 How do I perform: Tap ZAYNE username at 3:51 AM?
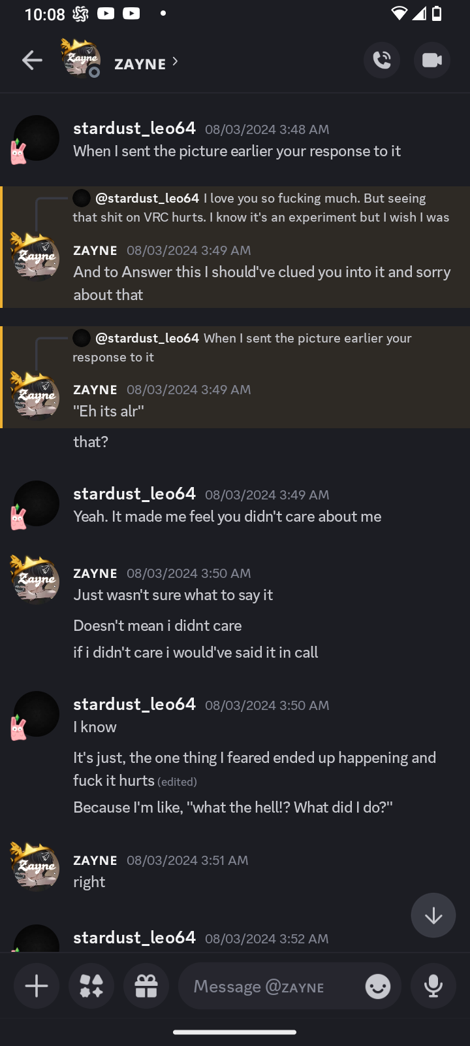point(95,860)
